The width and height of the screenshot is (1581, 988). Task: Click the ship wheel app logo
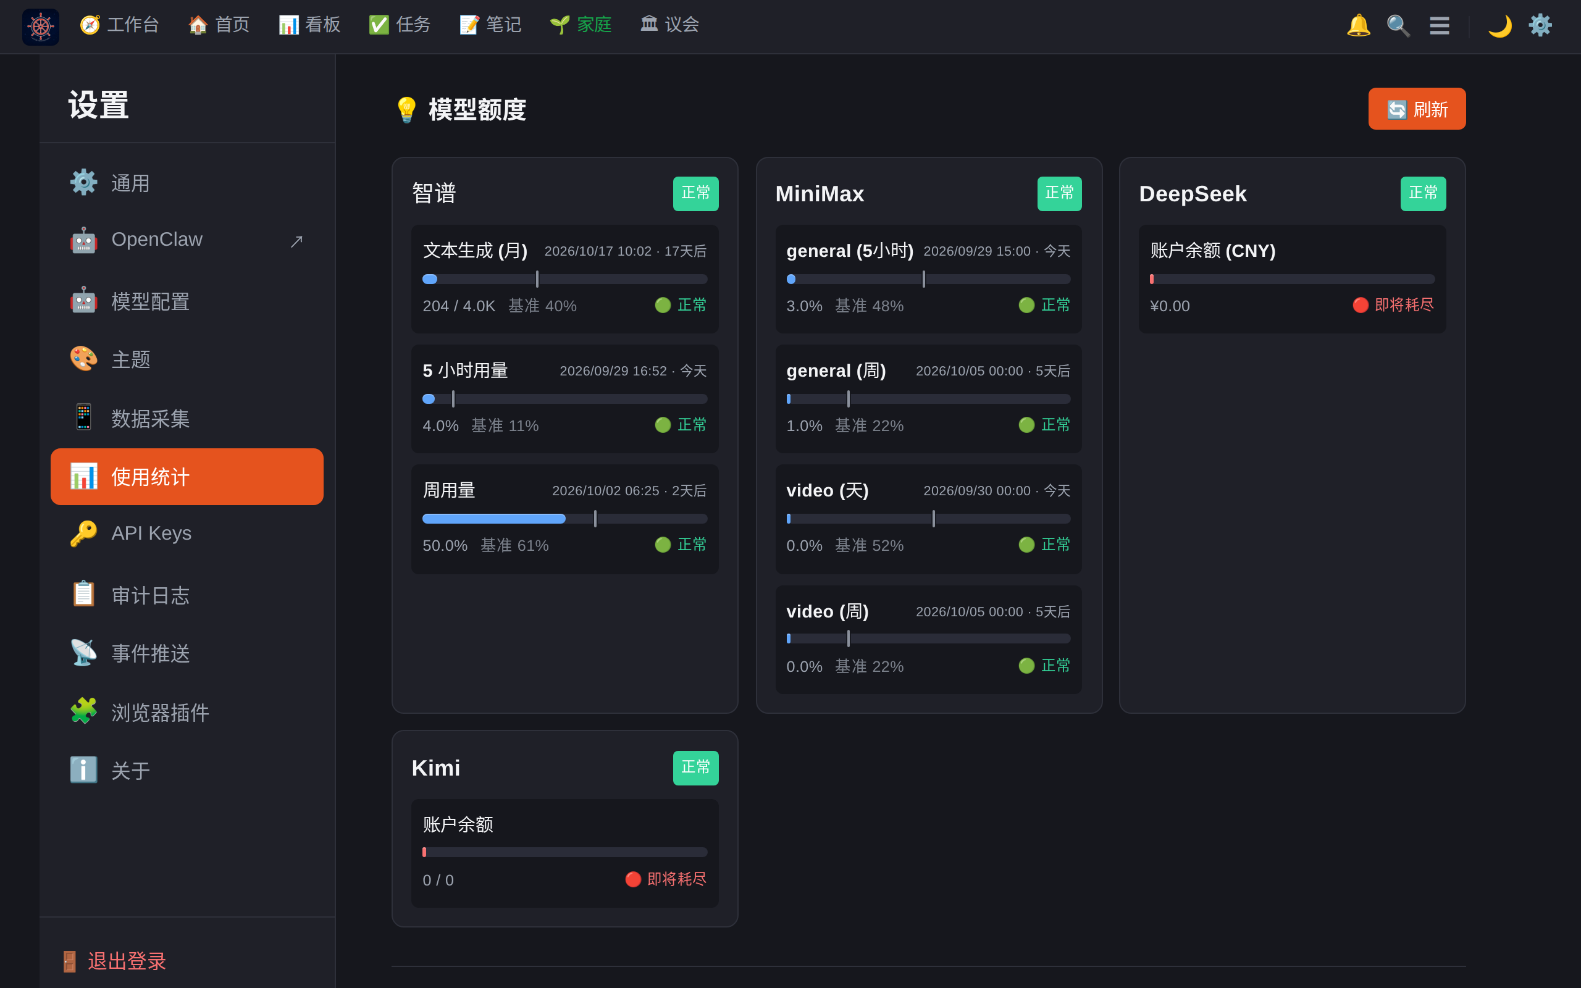[41, 27]
